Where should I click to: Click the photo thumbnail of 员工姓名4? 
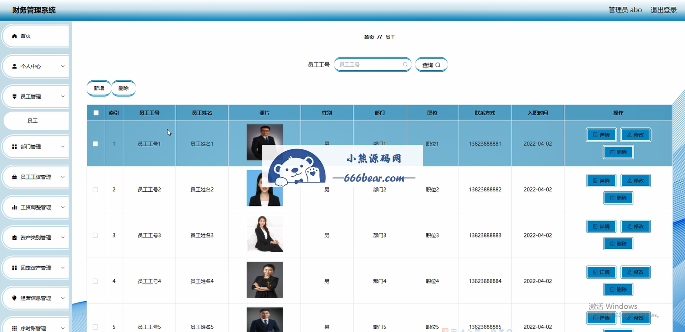264,279
